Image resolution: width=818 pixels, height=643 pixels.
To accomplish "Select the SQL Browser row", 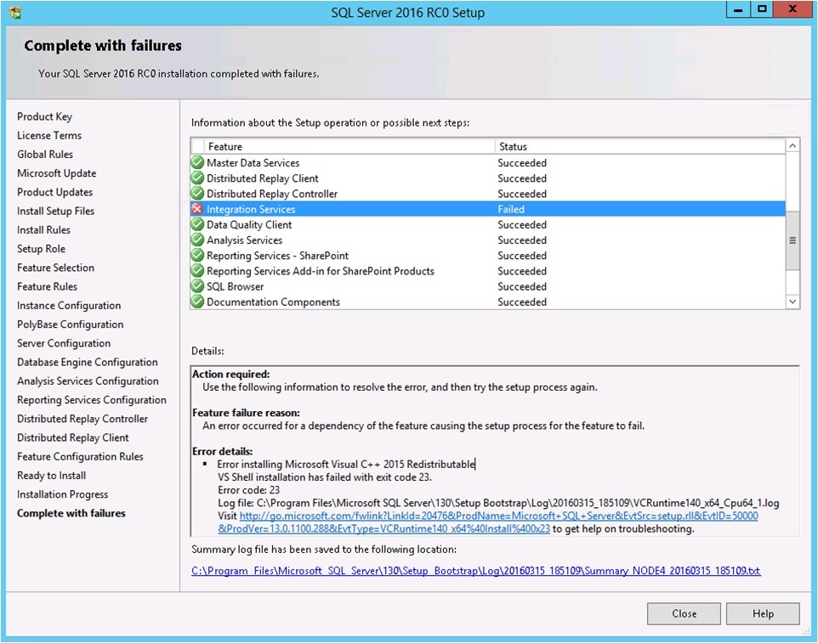I will (488, 286).
